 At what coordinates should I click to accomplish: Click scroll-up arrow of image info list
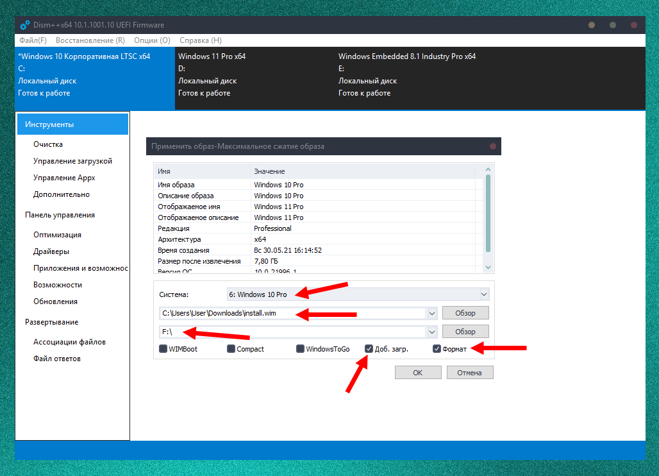pos(488,169)
